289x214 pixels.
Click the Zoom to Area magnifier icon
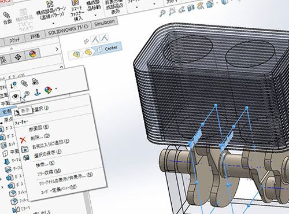(172, 12)
